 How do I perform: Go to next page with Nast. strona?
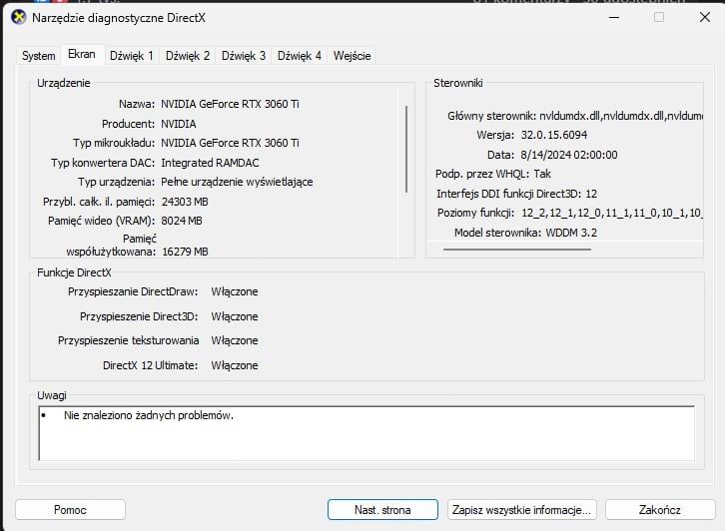tap(382, 510)
